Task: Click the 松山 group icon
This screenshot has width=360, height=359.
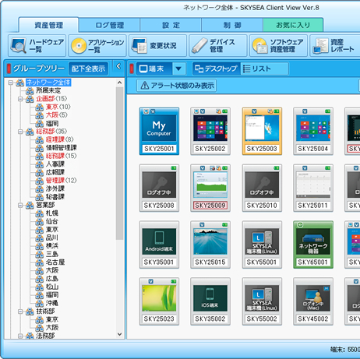Action: click(40, 287)
